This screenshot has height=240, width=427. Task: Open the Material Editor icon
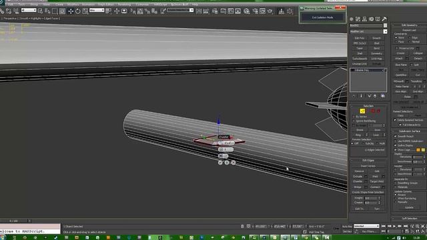point(247,11)
